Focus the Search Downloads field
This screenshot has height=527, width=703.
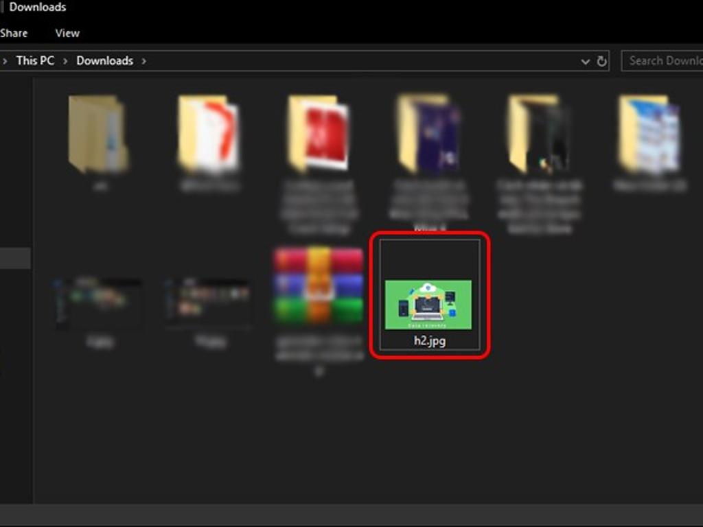[663, 61]
